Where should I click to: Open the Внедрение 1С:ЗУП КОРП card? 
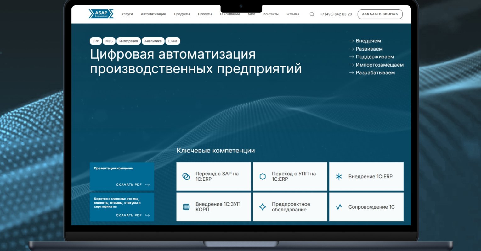click(x=213, y=207)
